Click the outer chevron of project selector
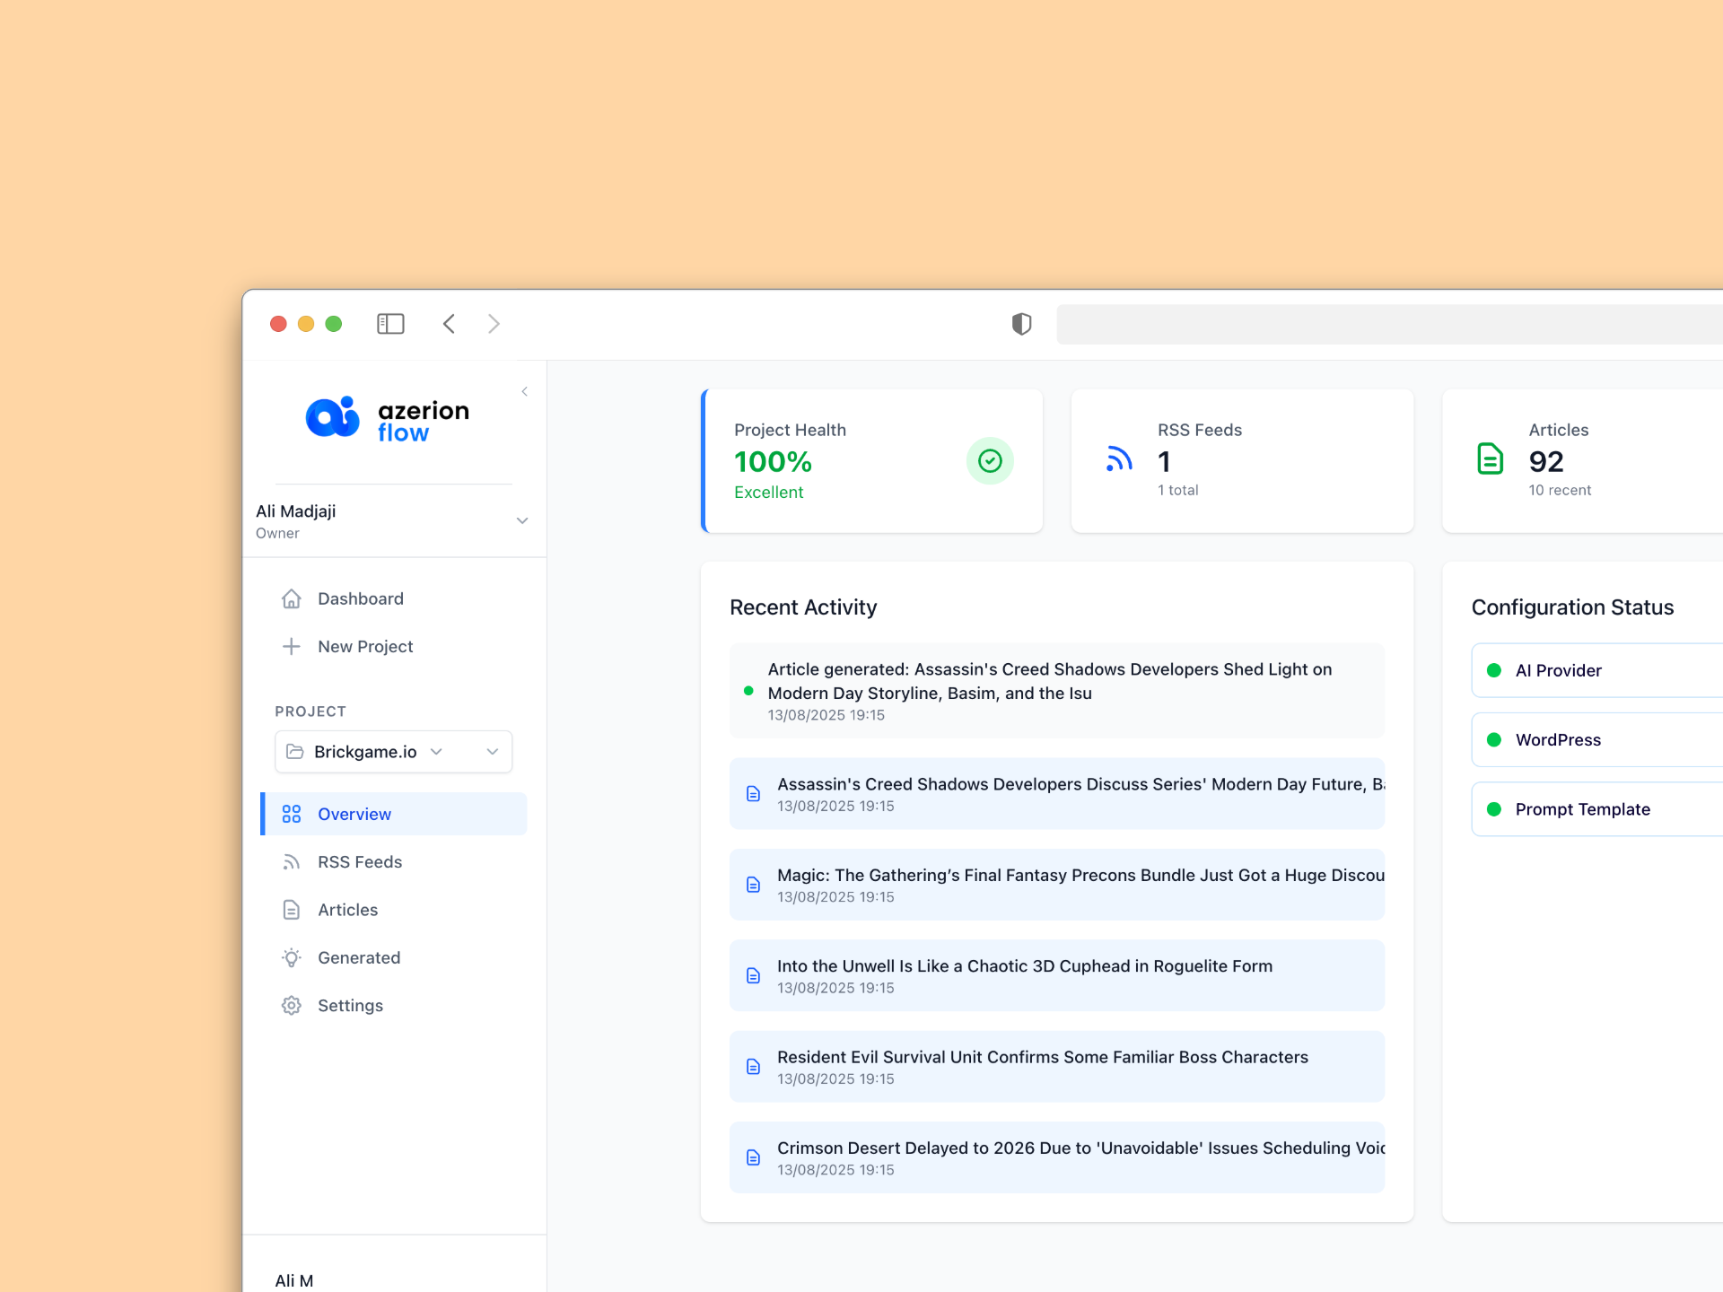The height and width of the screenshot is (1292, 1723). click(493, 752)
